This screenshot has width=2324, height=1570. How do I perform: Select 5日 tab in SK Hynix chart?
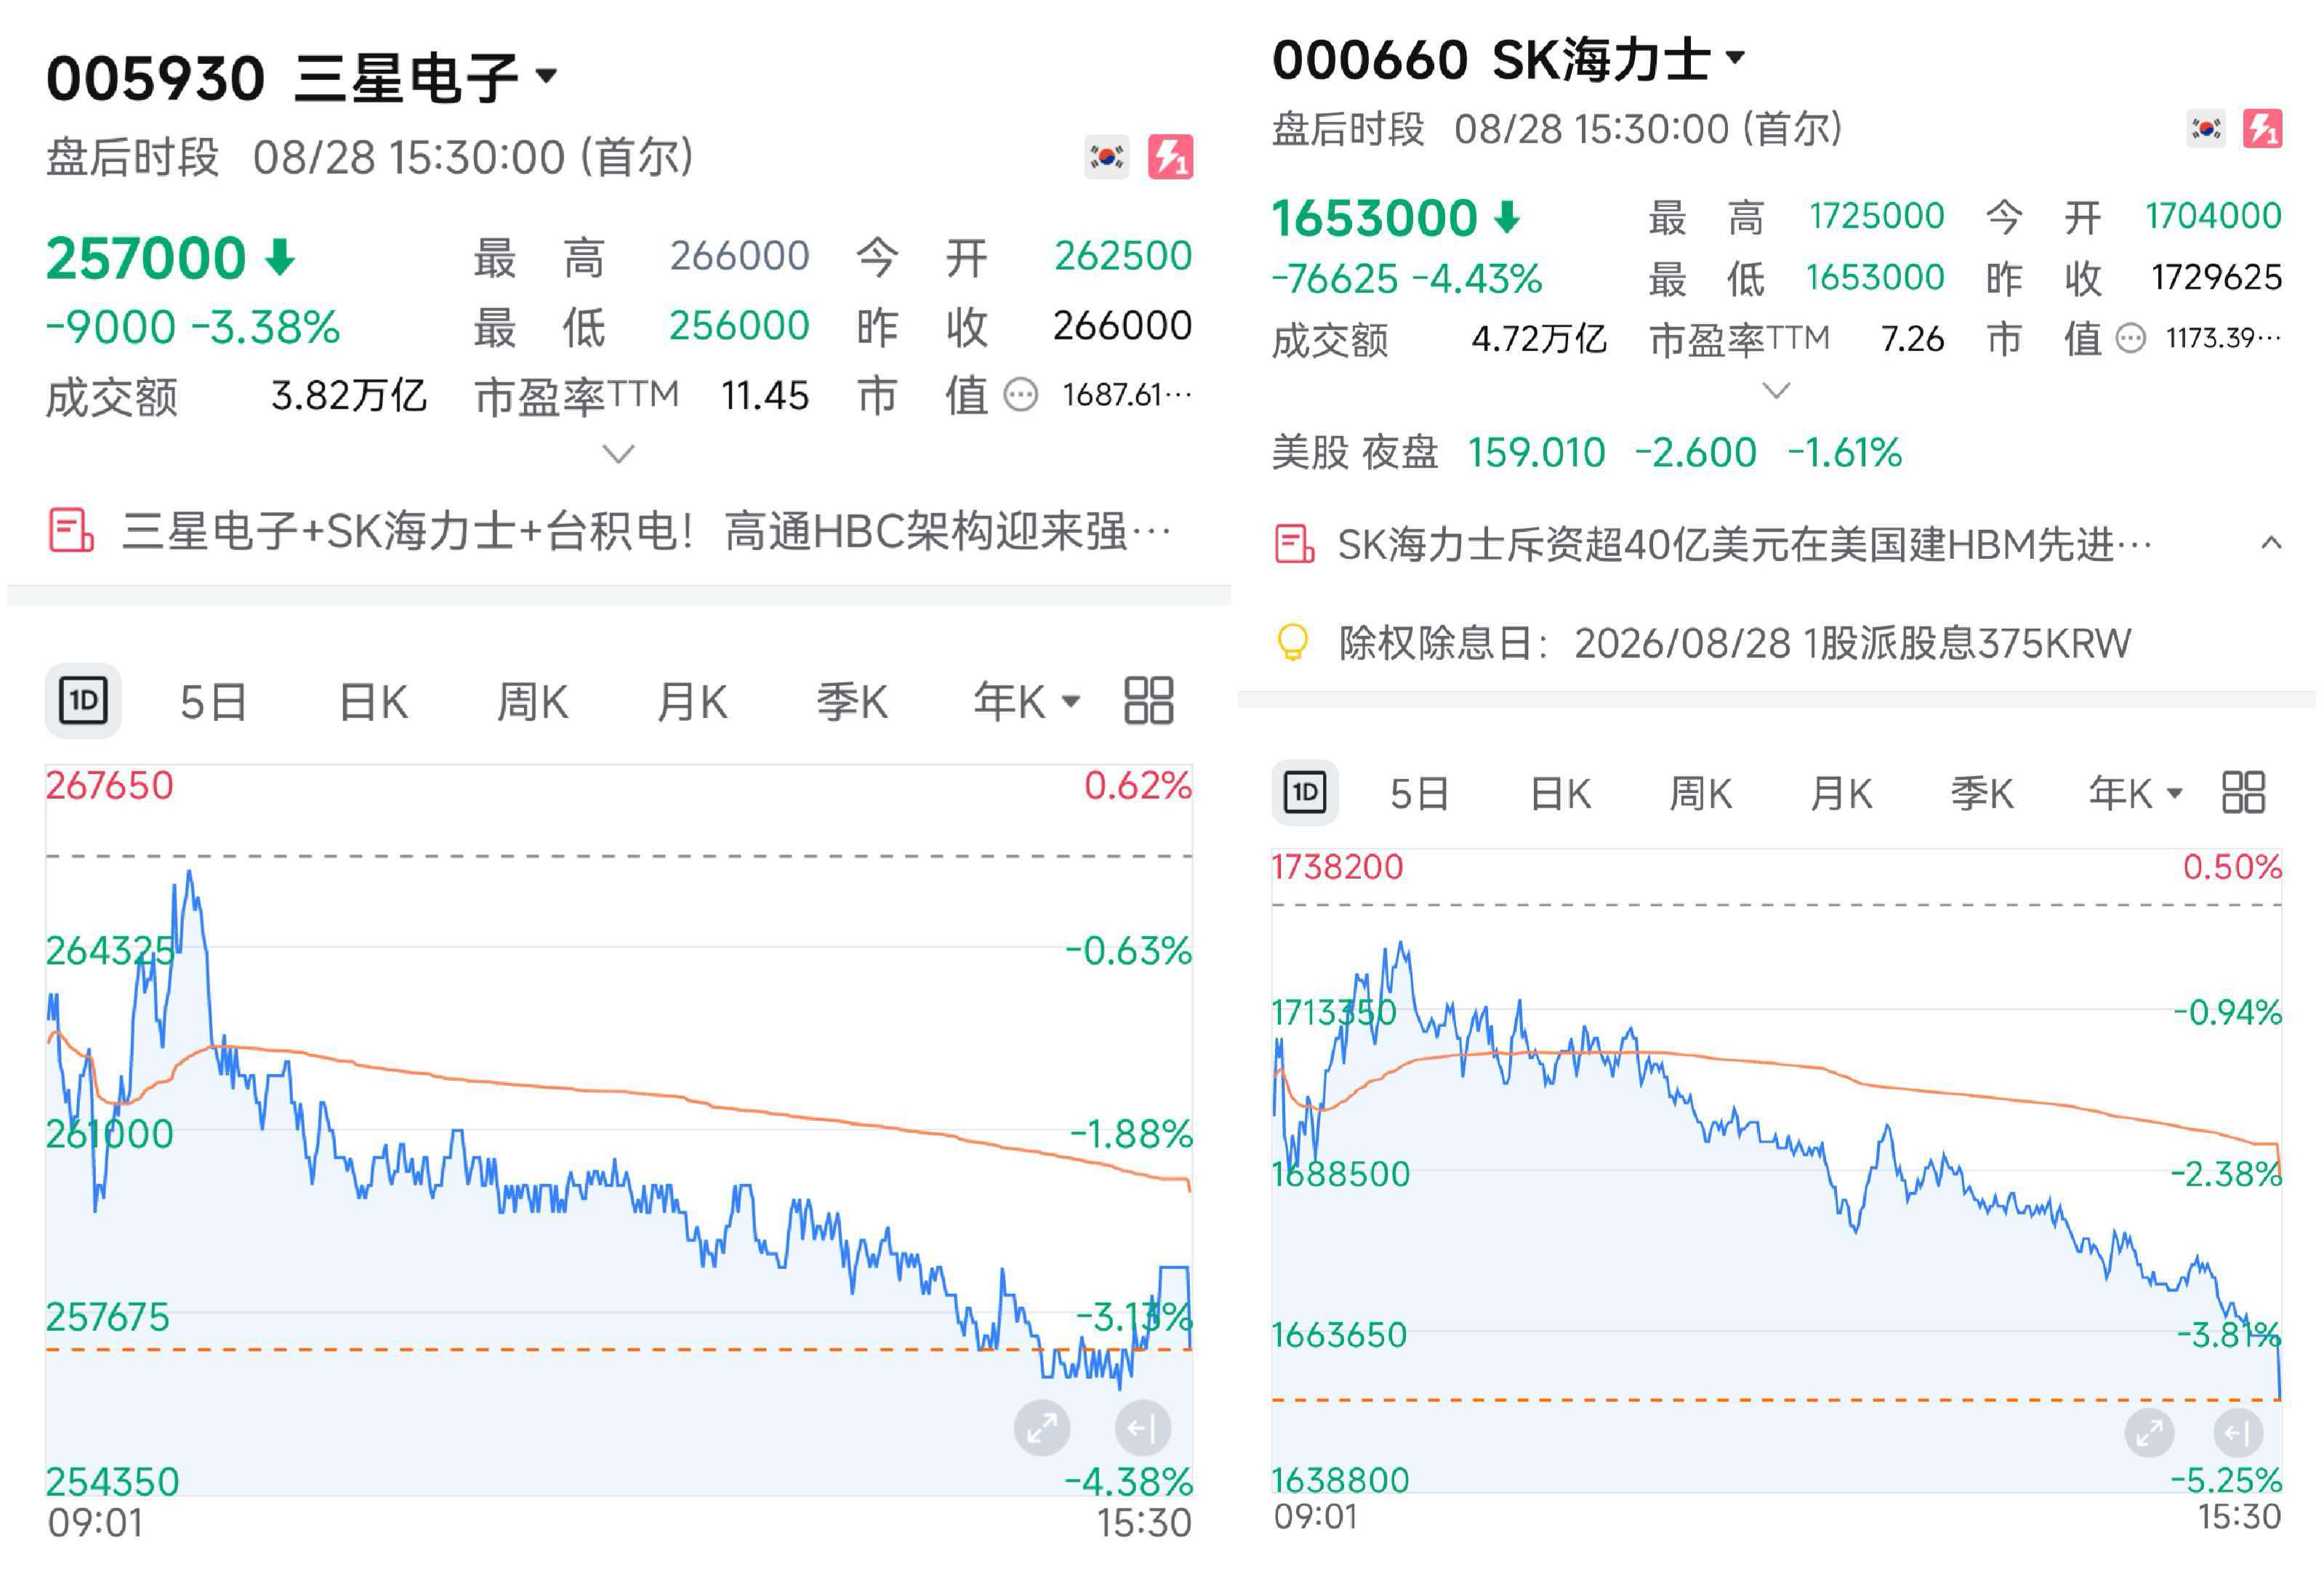point(1419,794)
